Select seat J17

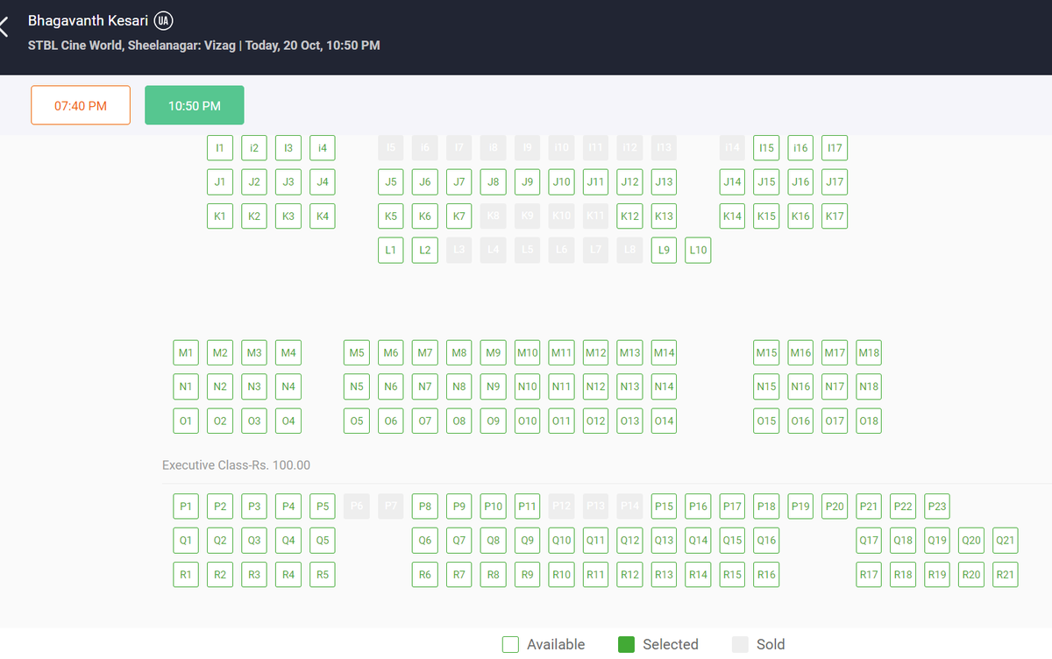pyautogui.click(x=835, y=182)
